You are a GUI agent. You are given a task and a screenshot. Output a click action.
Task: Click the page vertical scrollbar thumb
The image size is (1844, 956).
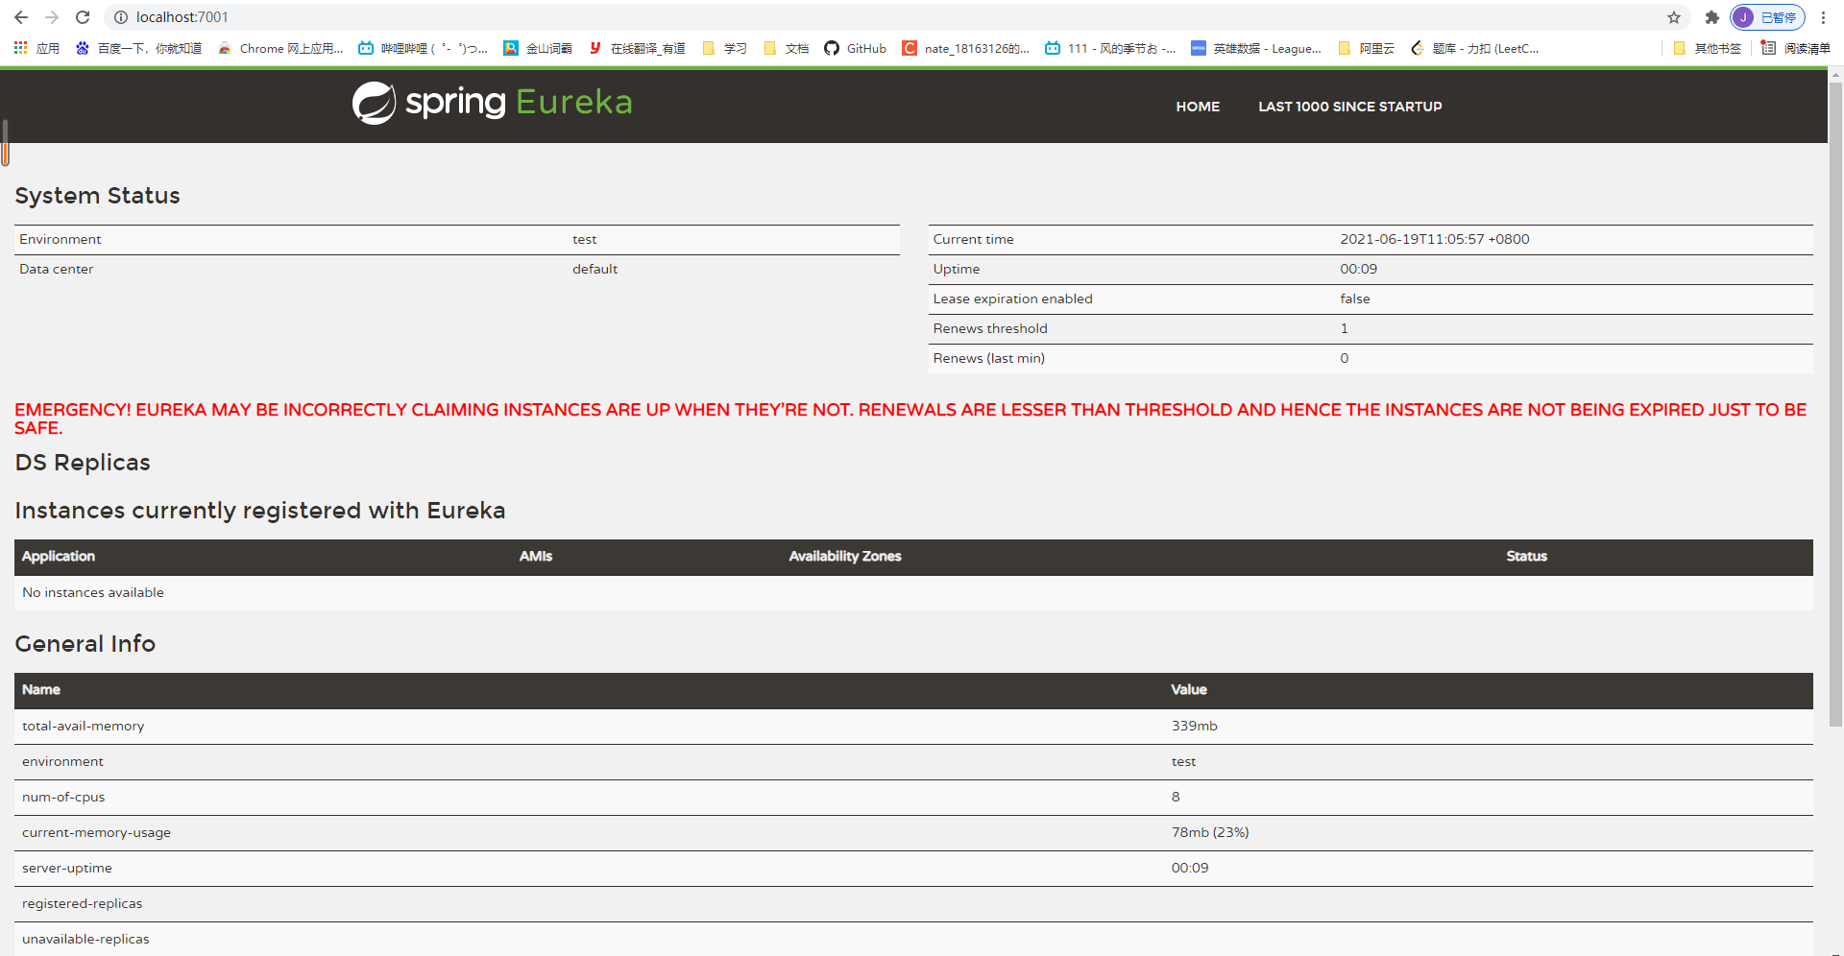pyautogui.click(x=1835, y=403)
